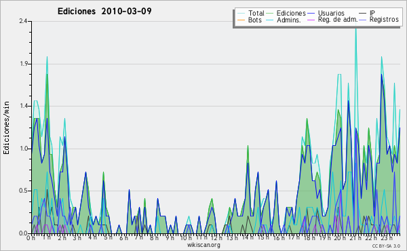407x251 pixels.
Task: Click the '13 h' x-axis label
Action: tap(232, 237)
